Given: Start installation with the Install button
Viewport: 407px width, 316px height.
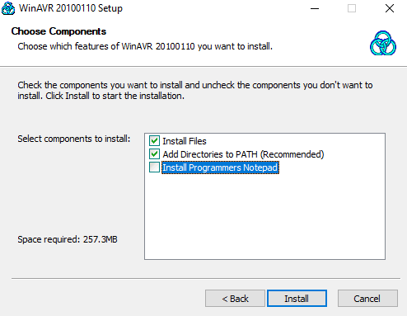Looking at the screenshot, I should pyautogui.click(x=297, y=299).
